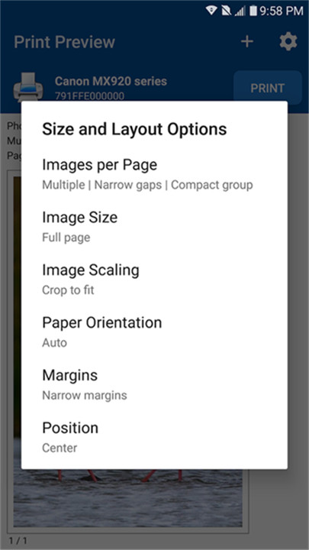Open settings with the gear icon
Image resolution: width=309 pixels, height=550 pixels.
288,42
